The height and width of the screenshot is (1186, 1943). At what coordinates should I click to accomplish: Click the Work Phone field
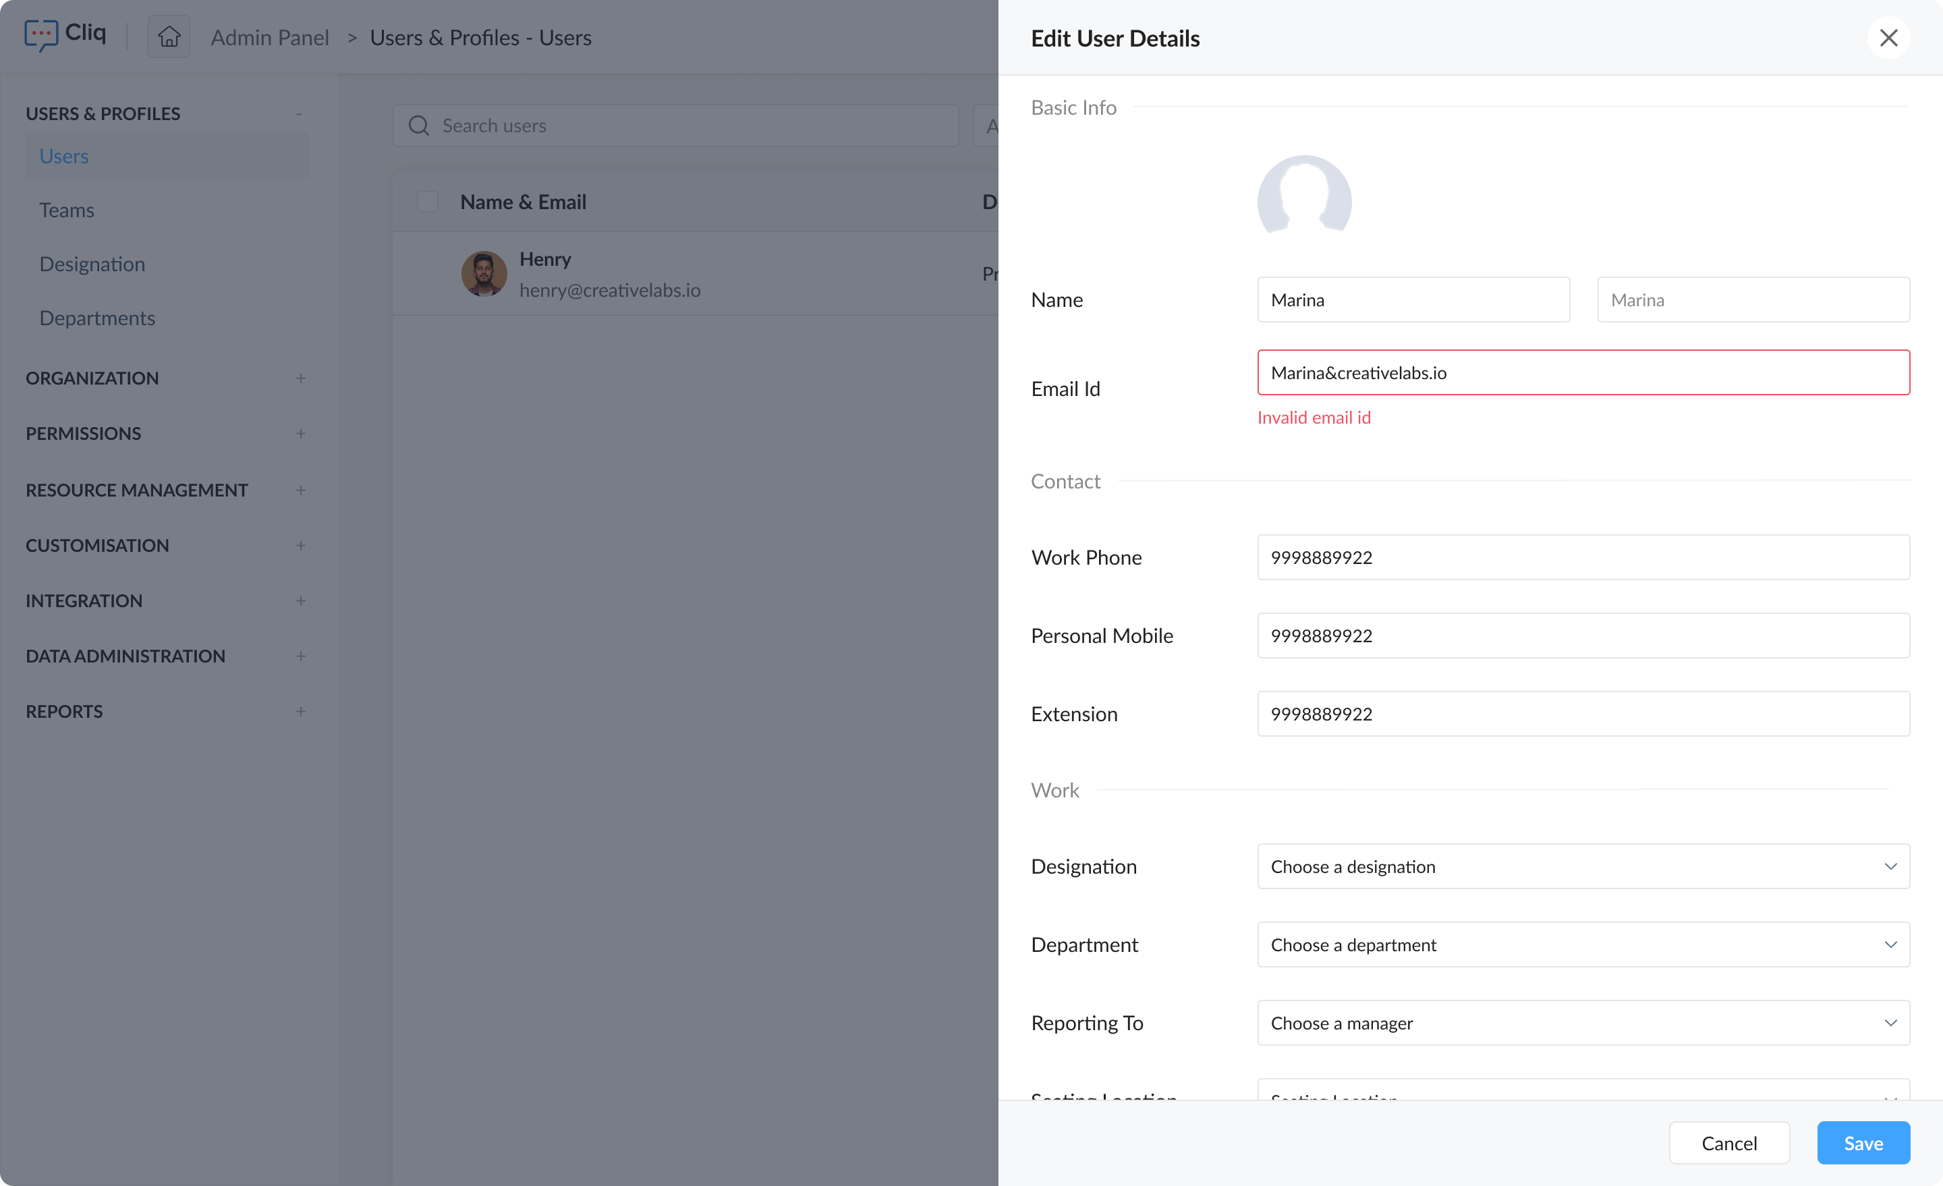click(1583, 557)
